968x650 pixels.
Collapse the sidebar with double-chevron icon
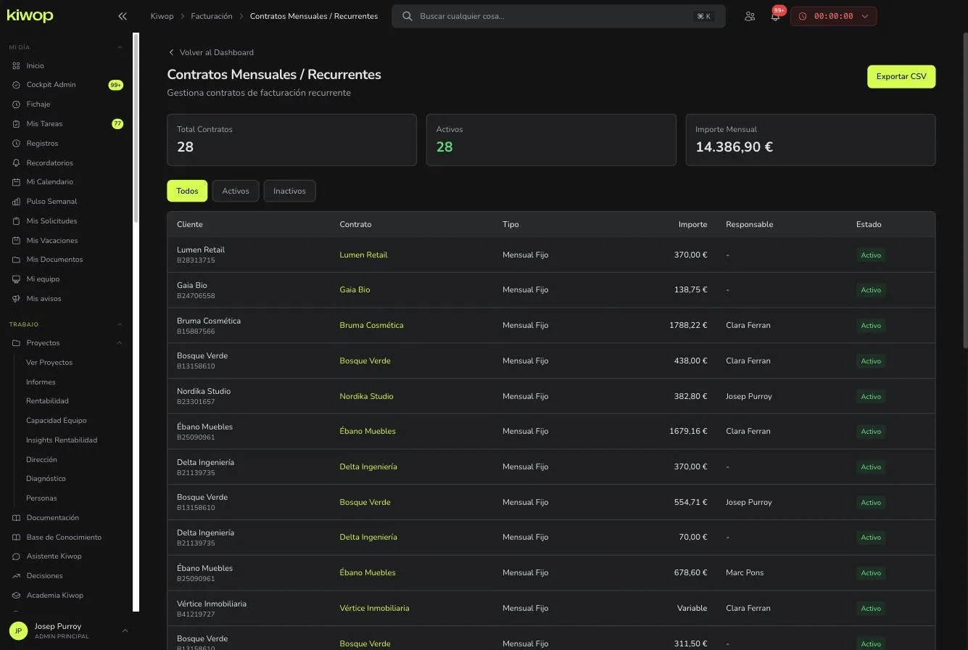pyautogui.click(x=122, y=16)
